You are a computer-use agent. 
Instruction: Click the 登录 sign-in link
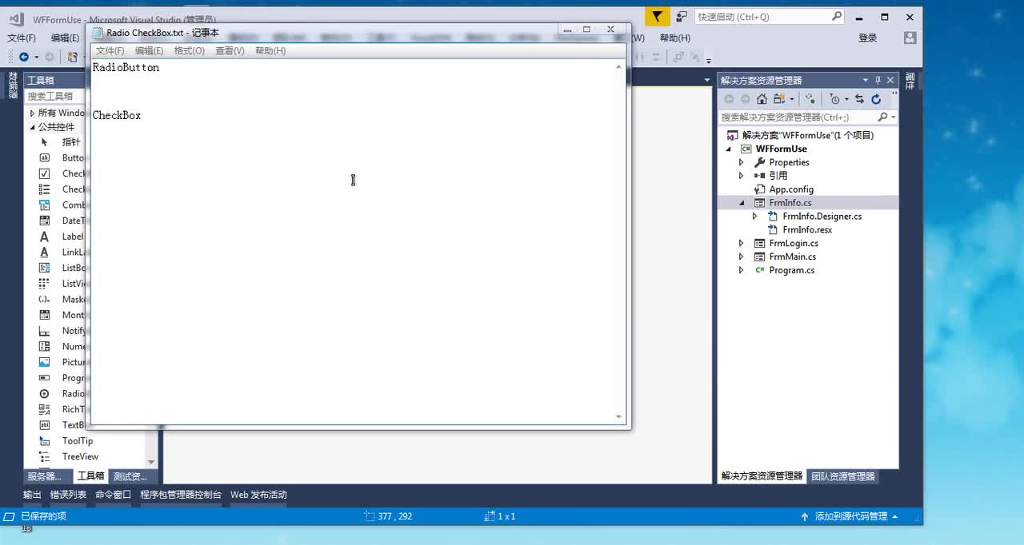(868, 38)
